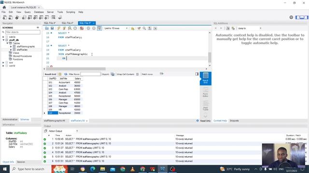Go to MySQL Workbench home screen

click(4, 7)
